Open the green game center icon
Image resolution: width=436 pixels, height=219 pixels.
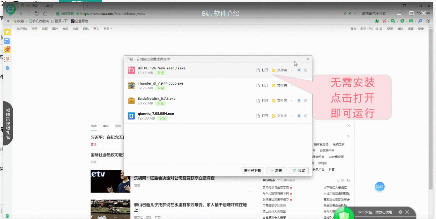coord(411,21)
